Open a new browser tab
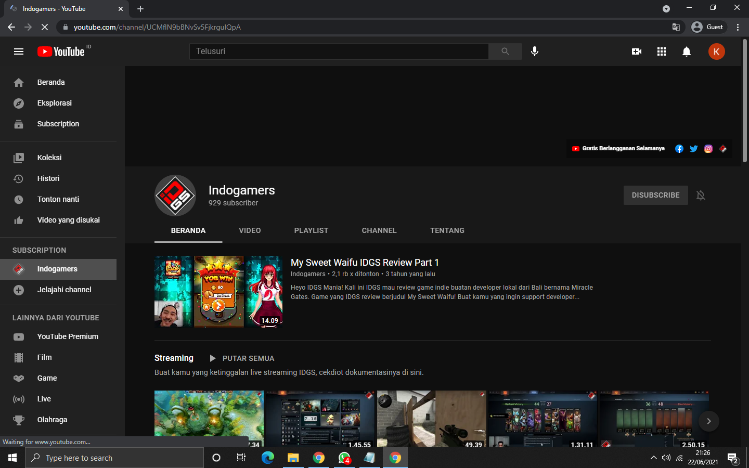 click(x=140, y=9)
